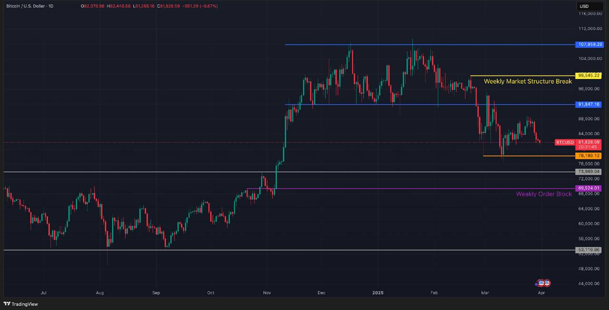Click the Nov label on time axis

coord(266,293)
